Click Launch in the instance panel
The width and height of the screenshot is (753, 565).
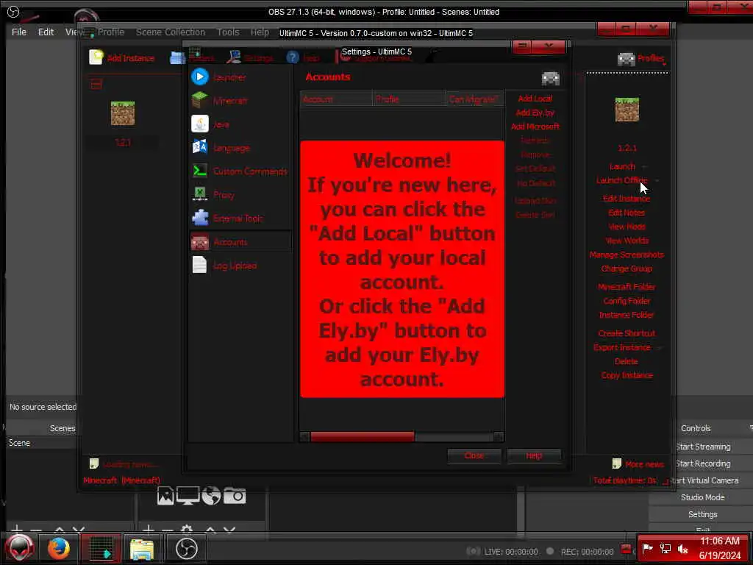click(x=622, y=166)
